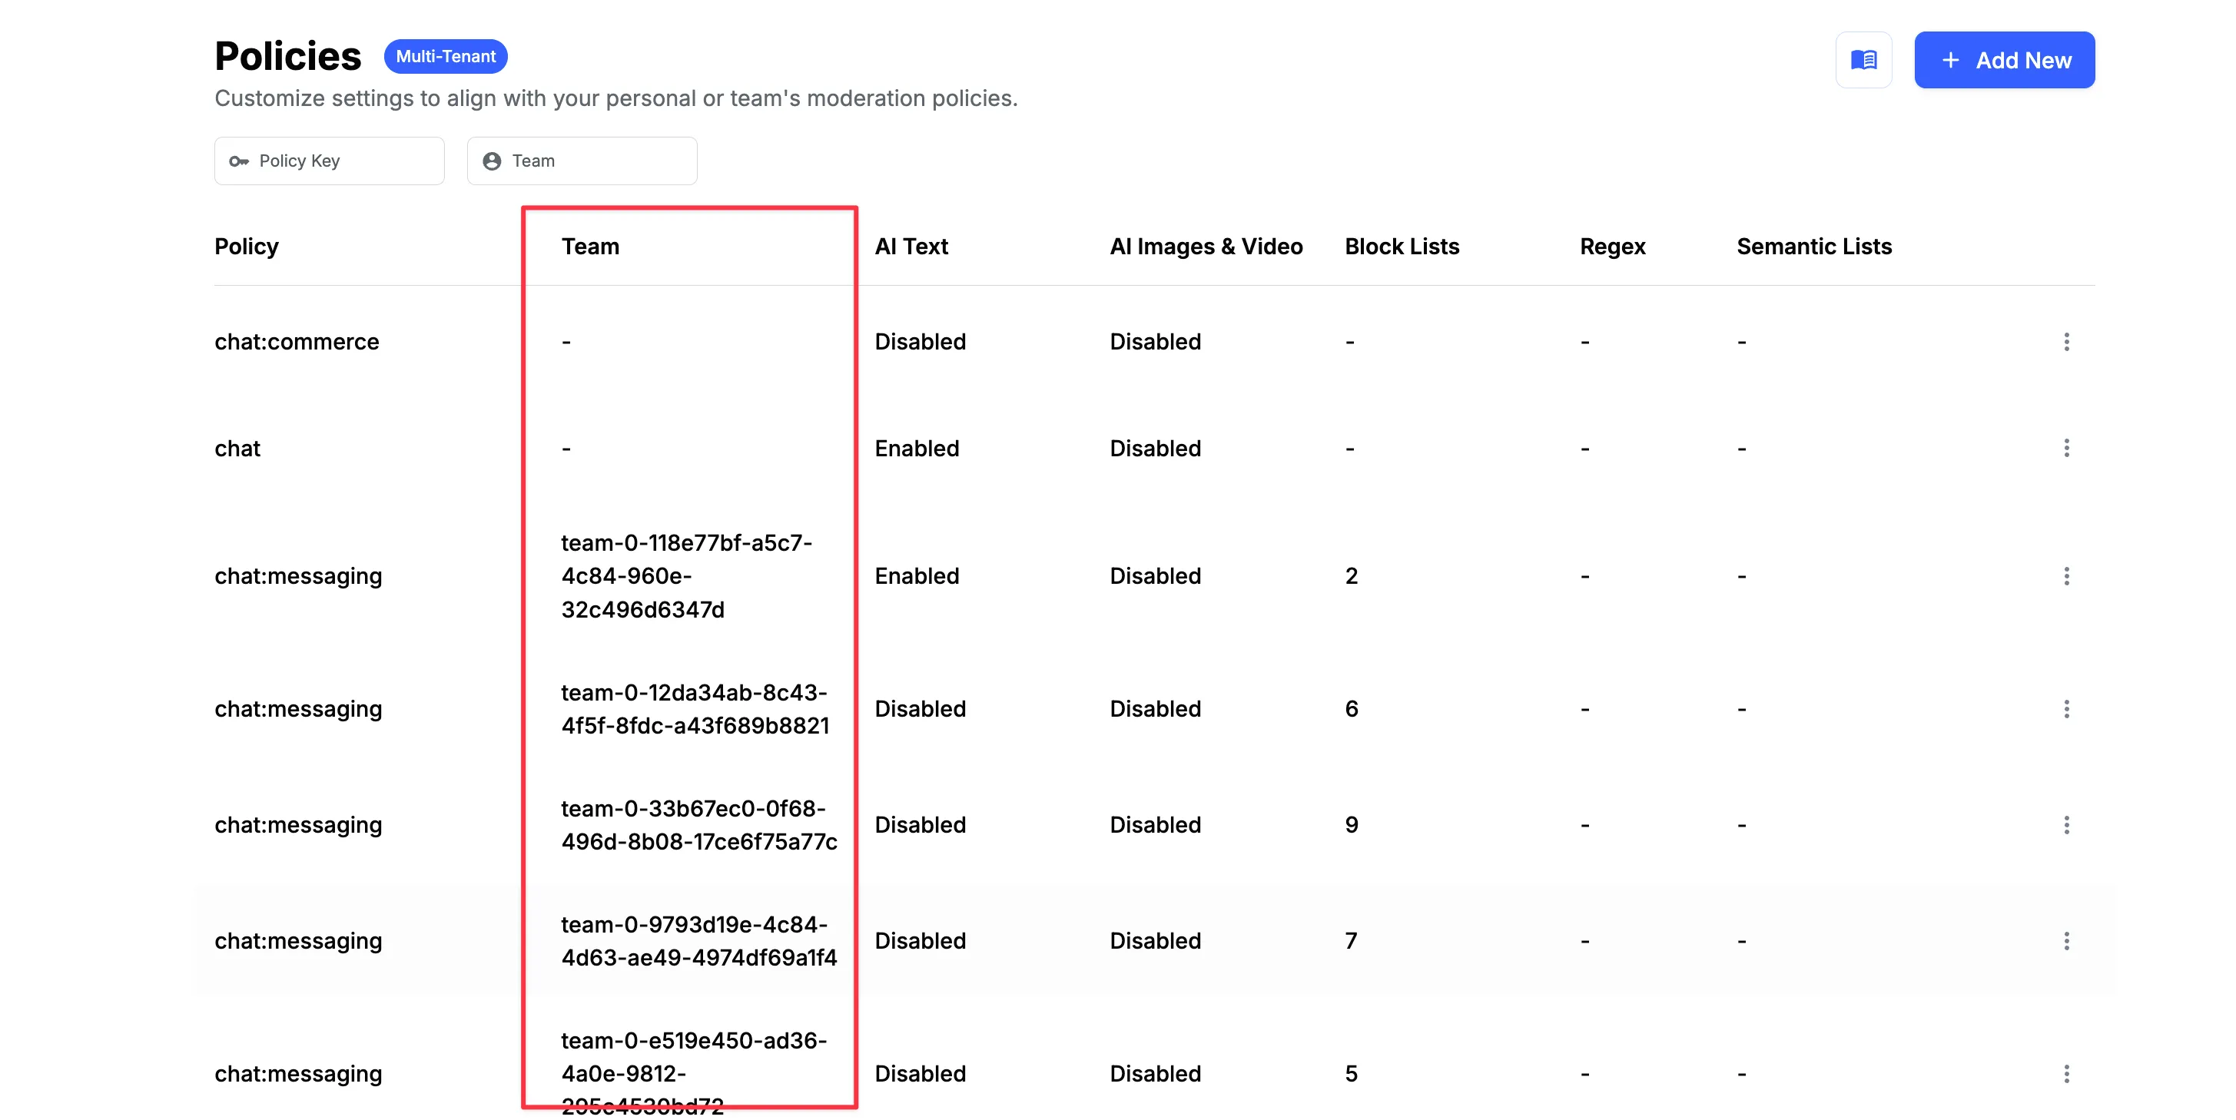Screen dimensions: 2236x1120
Task: Select the Multi-Tenant badge
Action: (x=446, y=55)
